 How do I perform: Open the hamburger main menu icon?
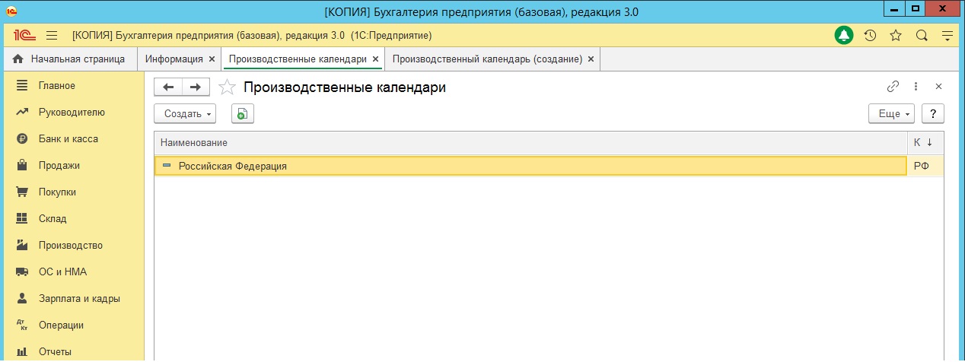coord(52,36)
